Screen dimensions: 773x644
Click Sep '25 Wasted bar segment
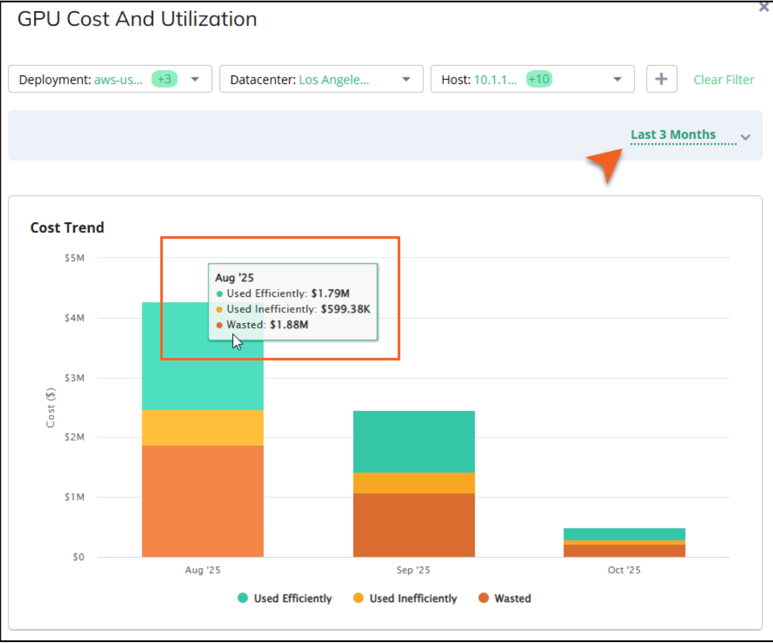coord(414,525)
